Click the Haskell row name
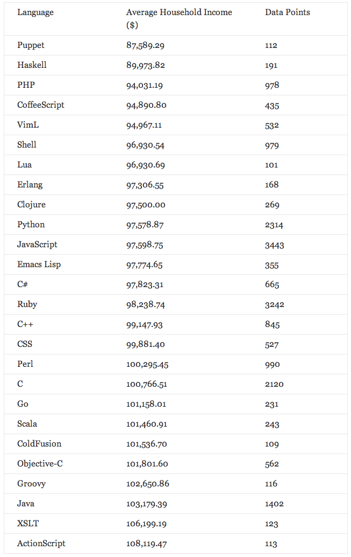Image resolution: width=351 pixels, height=557 pixels. [32, 65]
